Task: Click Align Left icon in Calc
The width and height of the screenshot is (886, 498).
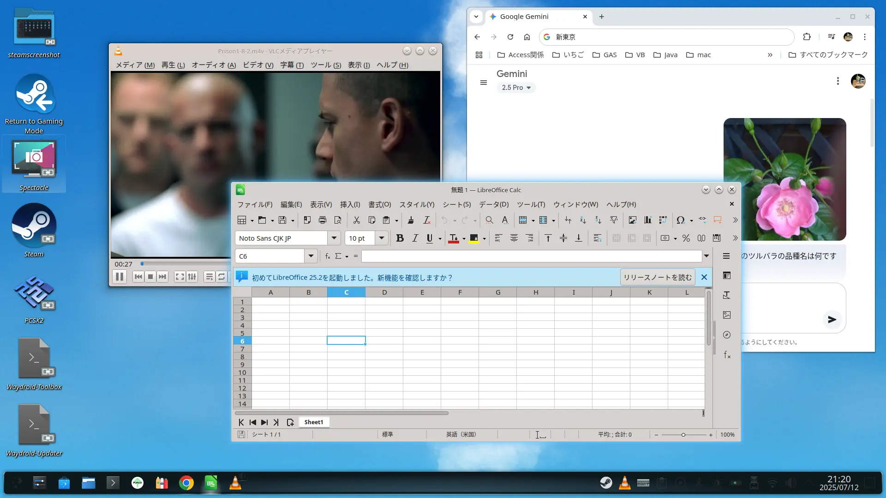Action: point(498,238)
